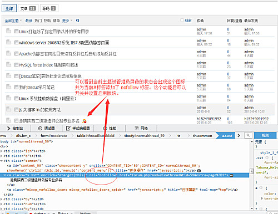
Task: Click folder icon of js 关键字 in thread
Action: click(8, 109)
